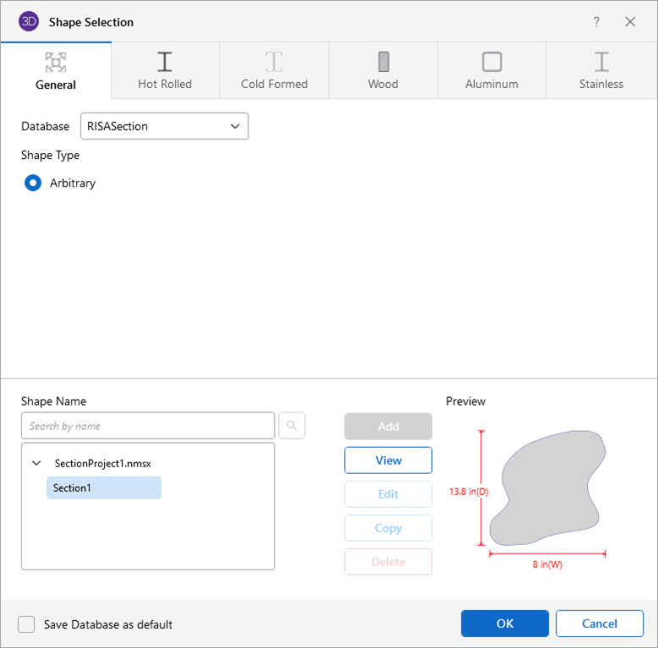Confirm with the OK button
This screenshot has height=648, width=658.
pos(505,623)
